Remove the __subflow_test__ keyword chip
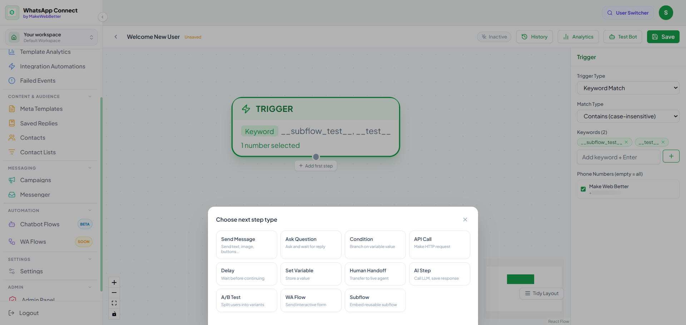The height and width of the screenshot is (325, 686). coord(626,142)
